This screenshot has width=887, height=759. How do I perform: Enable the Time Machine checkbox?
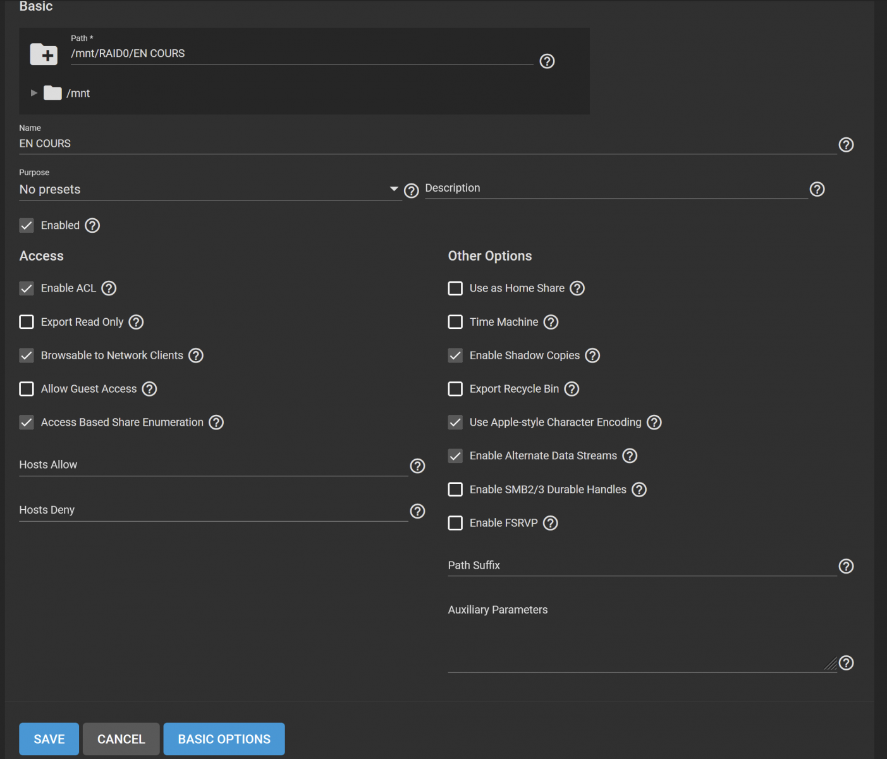pos(455,322)
